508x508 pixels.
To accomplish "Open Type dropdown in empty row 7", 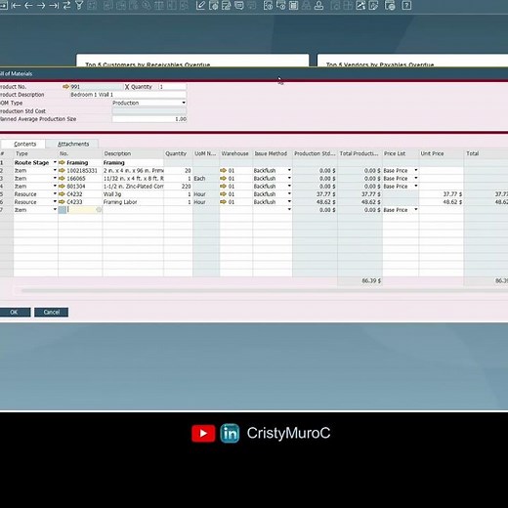I will point(55,209).
